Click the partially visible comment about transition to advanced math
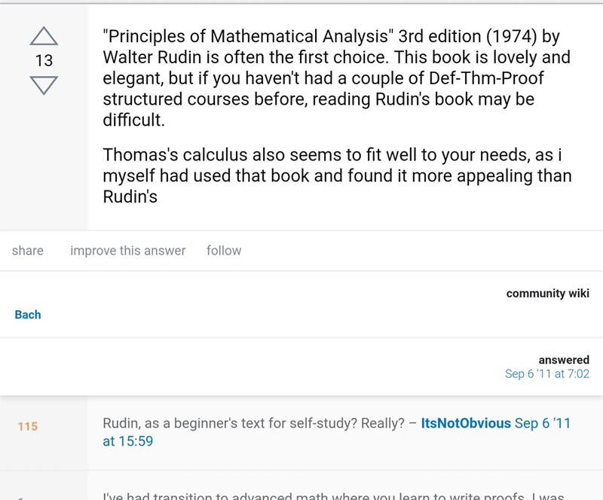The width and height of the screenshot is (603, 500). pyautogui.click(x=332, y=494)
